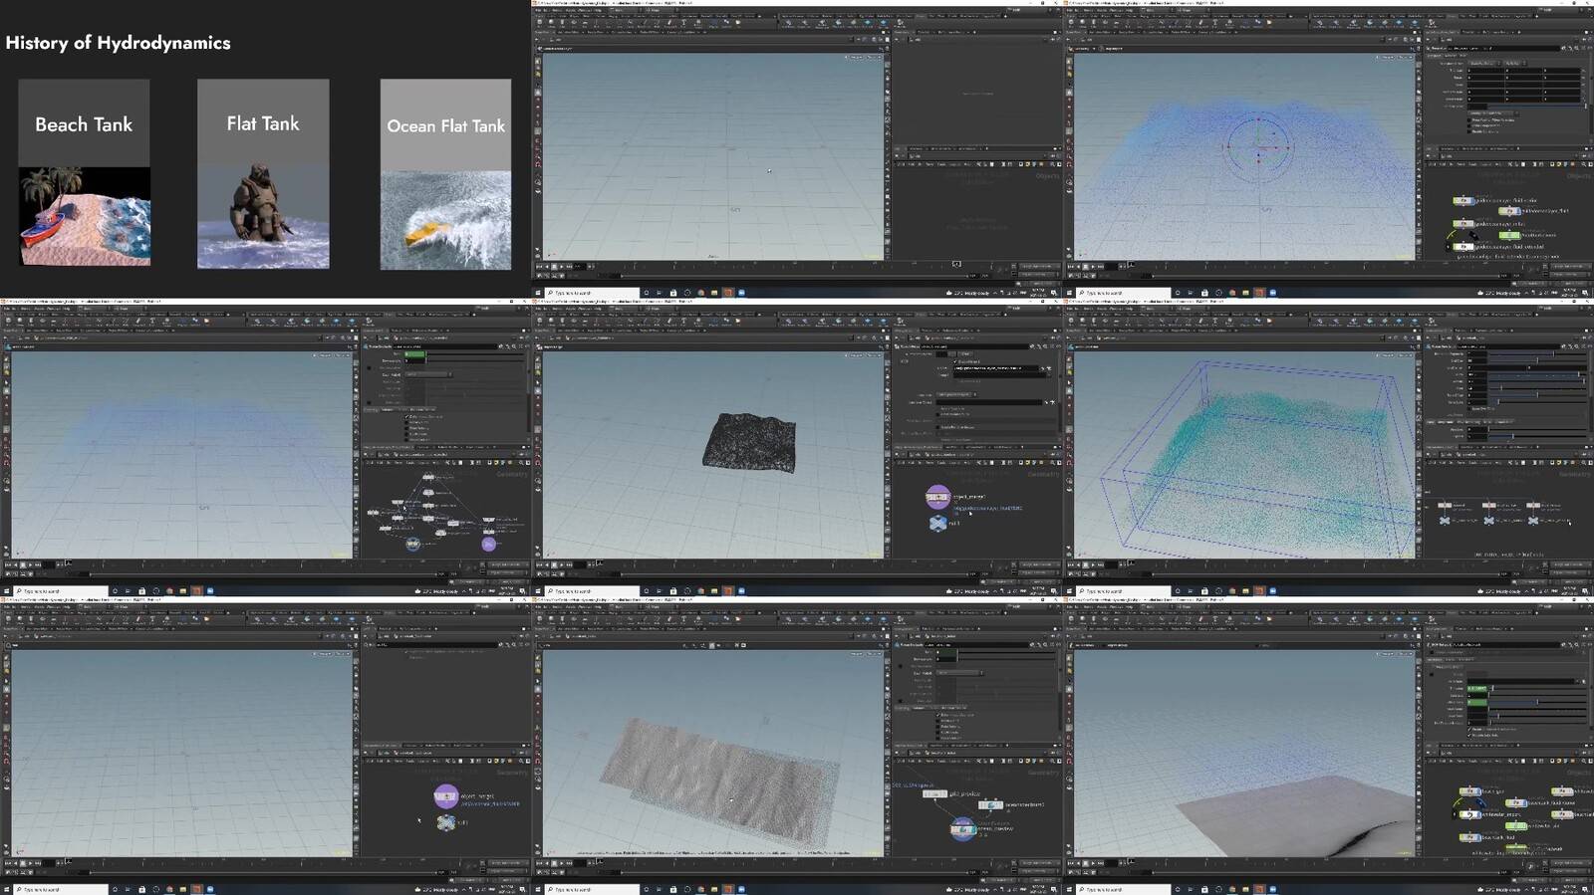Select the purple object_merge node beside the dark terrain
This screenshot has width=1594, height=895.
pos(937,497)
